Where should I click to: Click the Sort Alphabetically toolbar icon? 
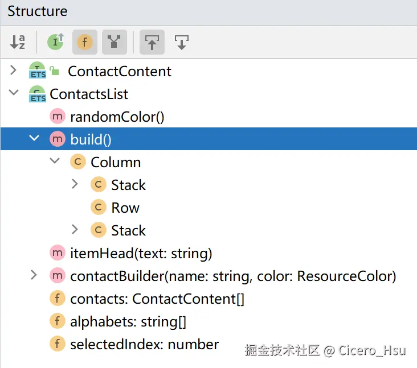pyautogui.click(x=18, y=42)
